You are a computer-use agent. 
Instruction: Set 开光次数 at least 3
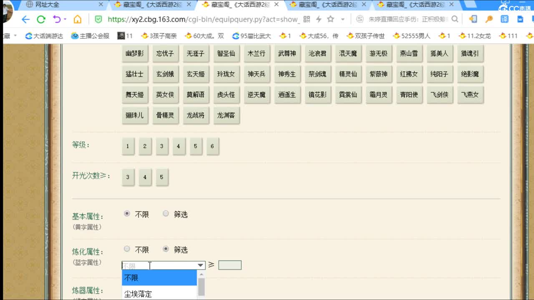pyautogui.click(x=128, y=177)
